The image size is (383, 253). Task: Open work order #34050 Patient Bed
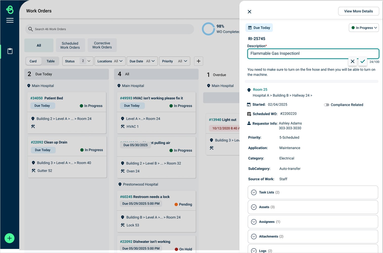pyautogui.click(x=67, y=113)
